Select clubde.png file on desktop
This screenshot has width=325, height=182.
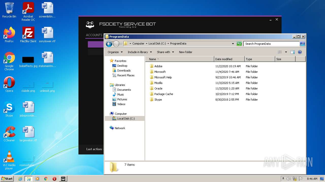tap(28, 87)
